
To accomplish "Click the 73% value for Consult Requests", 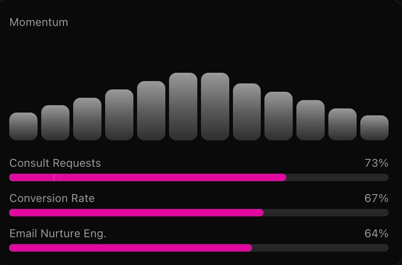I will click(376, 163).
